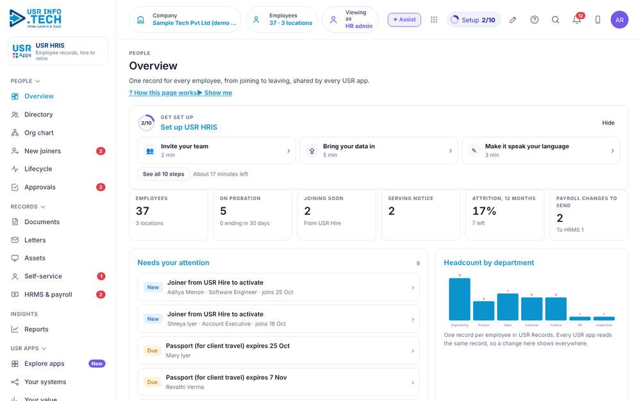
Task: Click the Your systems share icon
Action: coord(15,382)
